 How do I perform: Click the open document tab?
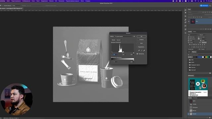point(11,8)
